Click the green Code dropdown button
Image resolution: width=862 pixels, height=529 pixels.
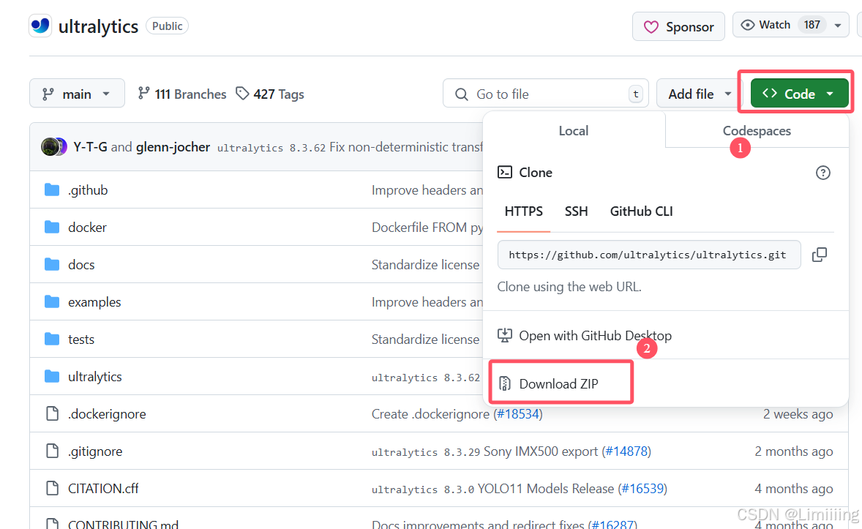pos(799,94)
